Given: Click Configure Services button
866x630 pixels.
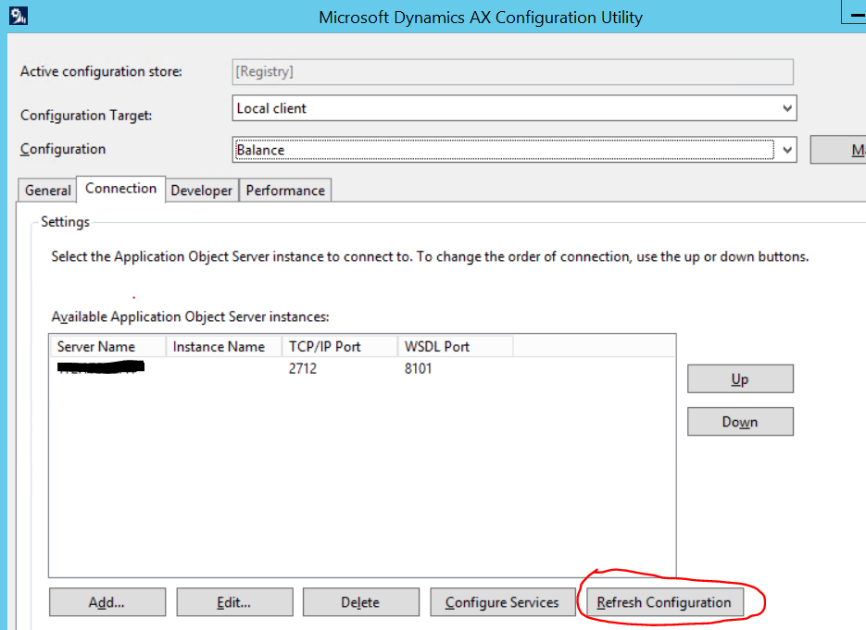Looking at the screenshot, I should coord(503,602).
